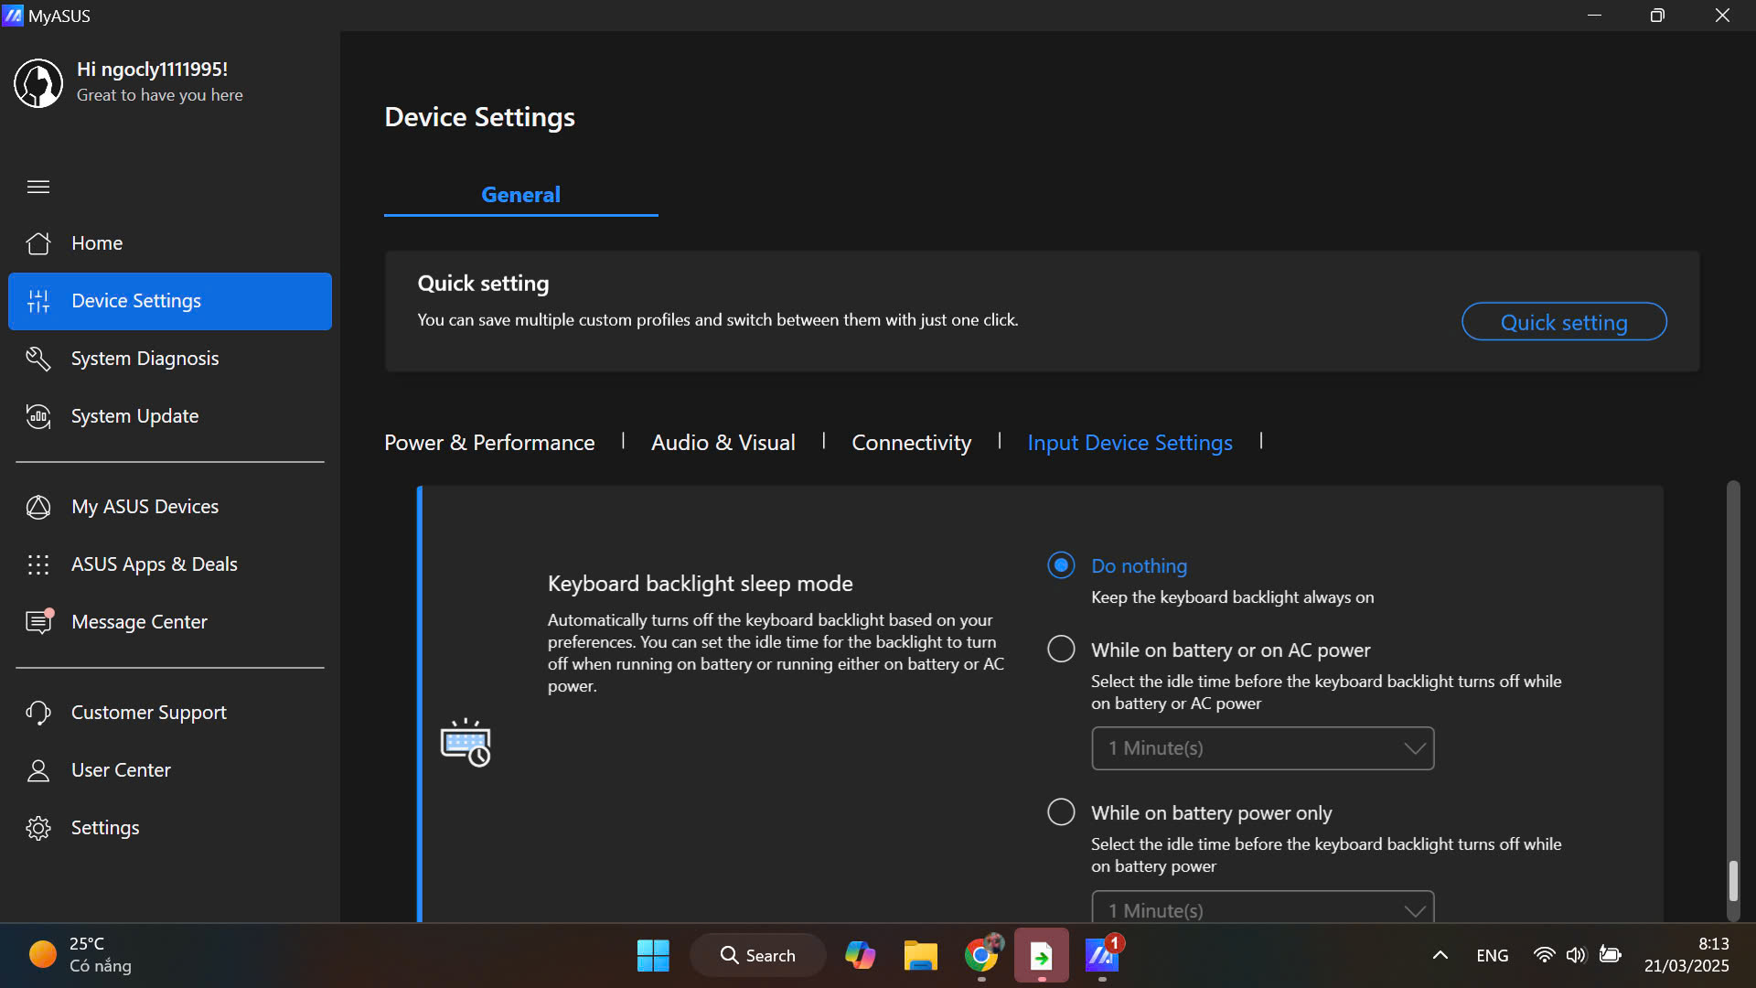The width and height of the screenshot is (1756, 988).
Task: Open the Settings page label
Action: 106,828
